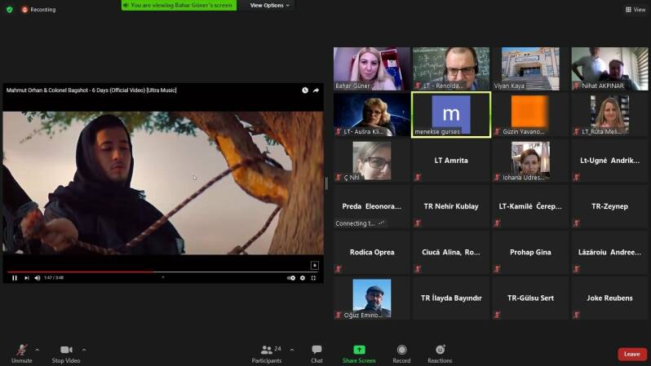Click muted mic icon on LT Amrita tile

tap(418, 178)
